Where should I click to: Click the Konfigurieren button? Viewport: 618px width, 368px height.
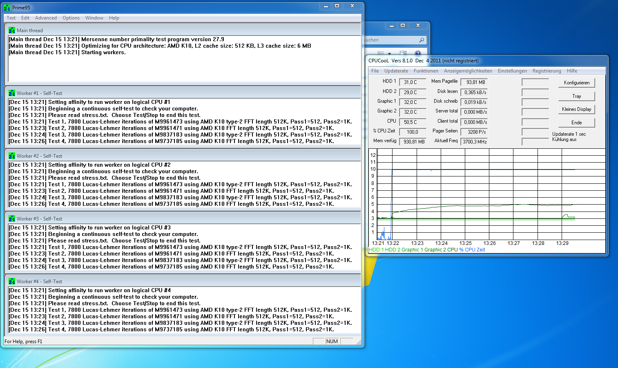pos(577,83)
